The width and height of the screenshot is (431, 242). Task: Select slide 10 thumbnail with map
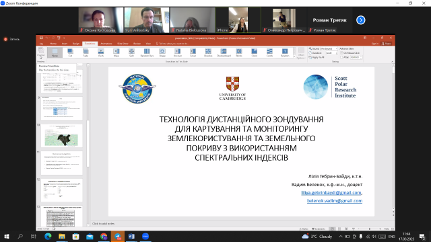tap(61, 136)
